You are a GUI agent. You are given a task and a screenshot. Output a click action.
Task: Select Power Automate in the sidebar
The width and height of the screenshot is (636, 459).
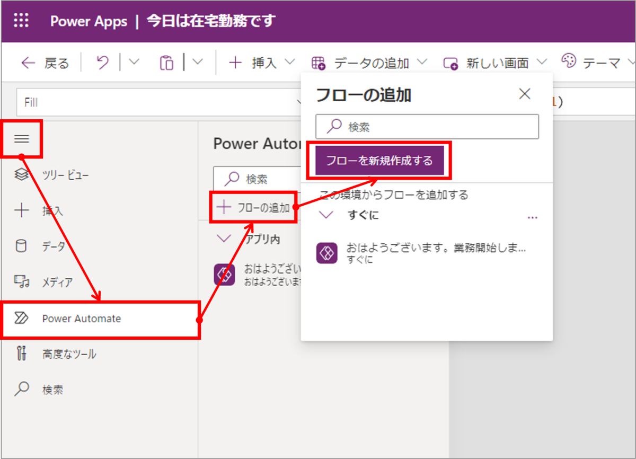coord(101,319)
